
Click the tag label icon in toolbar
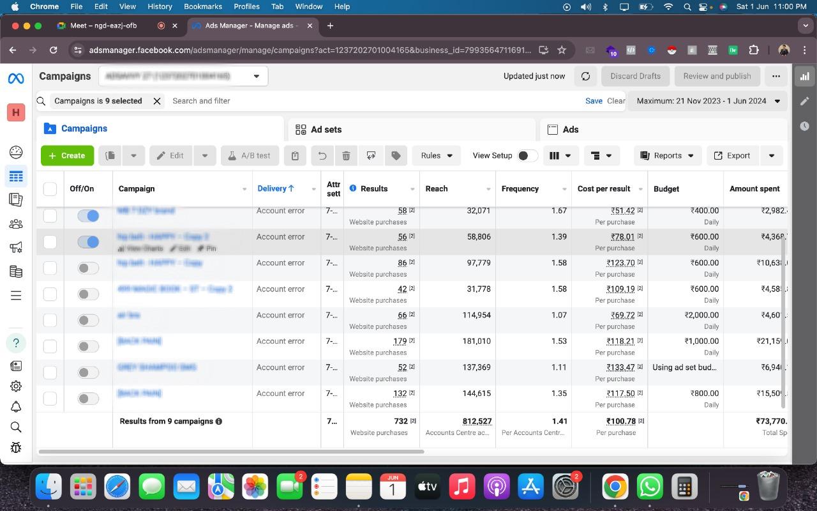(x=396, y=155)
